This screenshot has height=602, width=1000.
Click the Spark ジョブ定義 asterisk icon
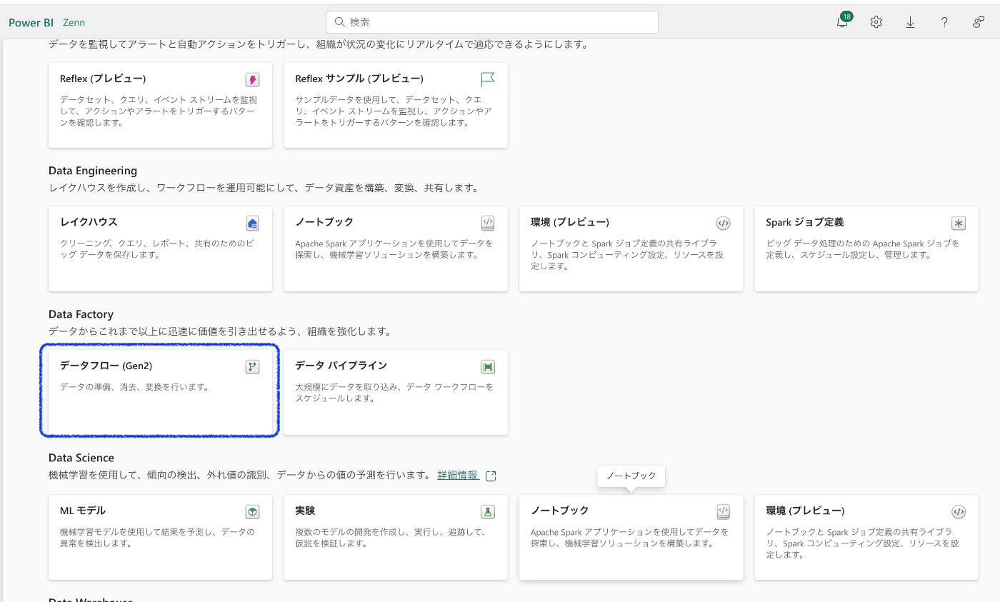click(959, 223)
